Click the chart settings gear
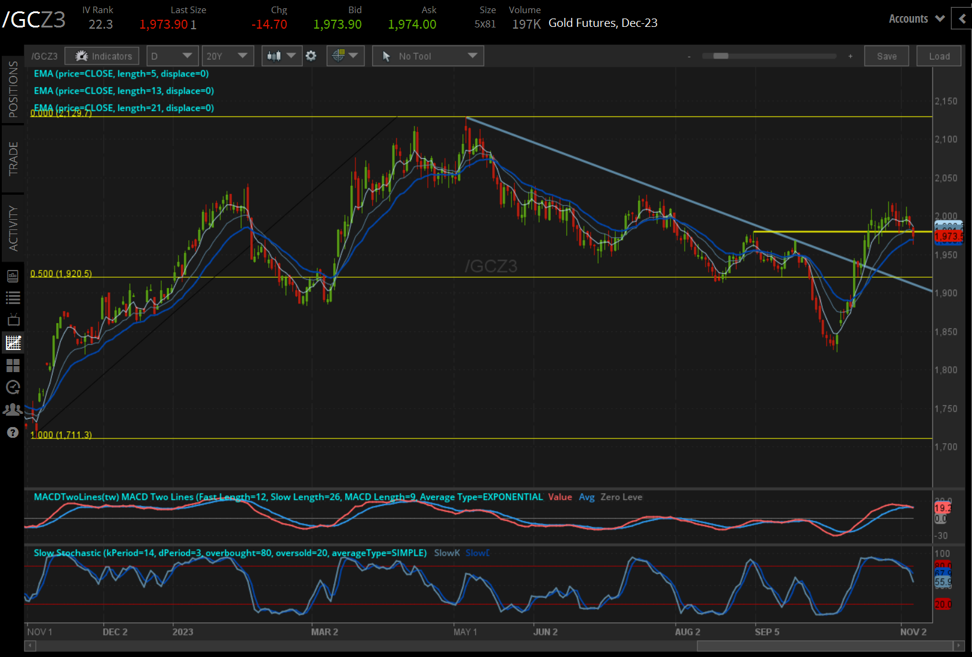The image size is (972, 657). (311, 56)
